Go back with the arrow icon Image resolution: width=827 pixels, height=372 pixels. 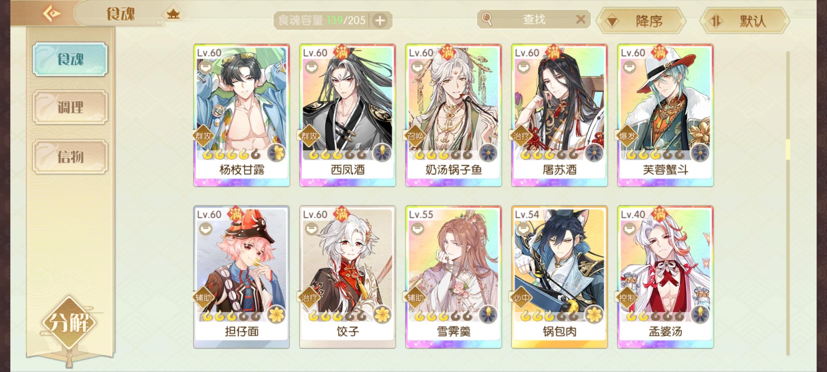[x=52, y=14]
